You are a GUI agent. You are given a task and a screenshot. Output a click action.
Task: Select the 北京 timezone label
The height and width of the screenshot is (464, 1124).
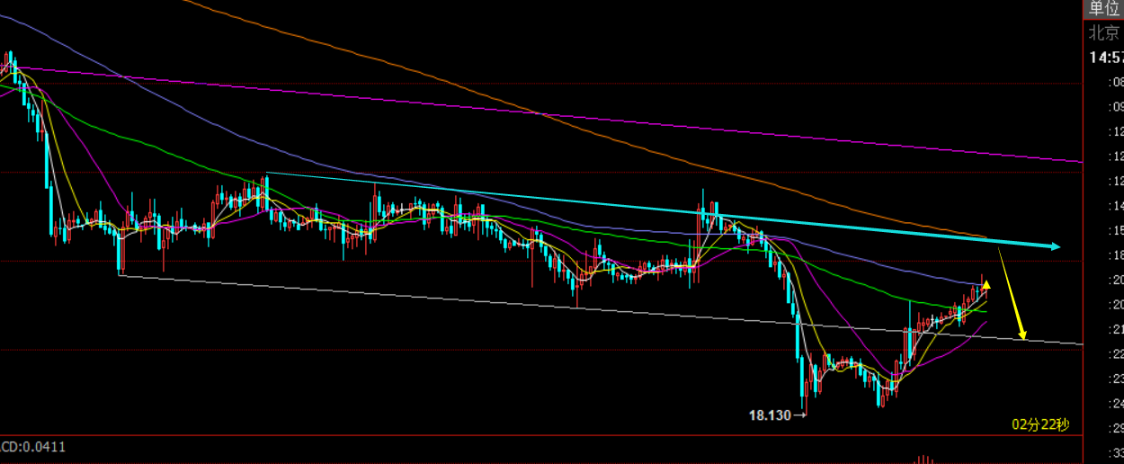pos(1104,33)
